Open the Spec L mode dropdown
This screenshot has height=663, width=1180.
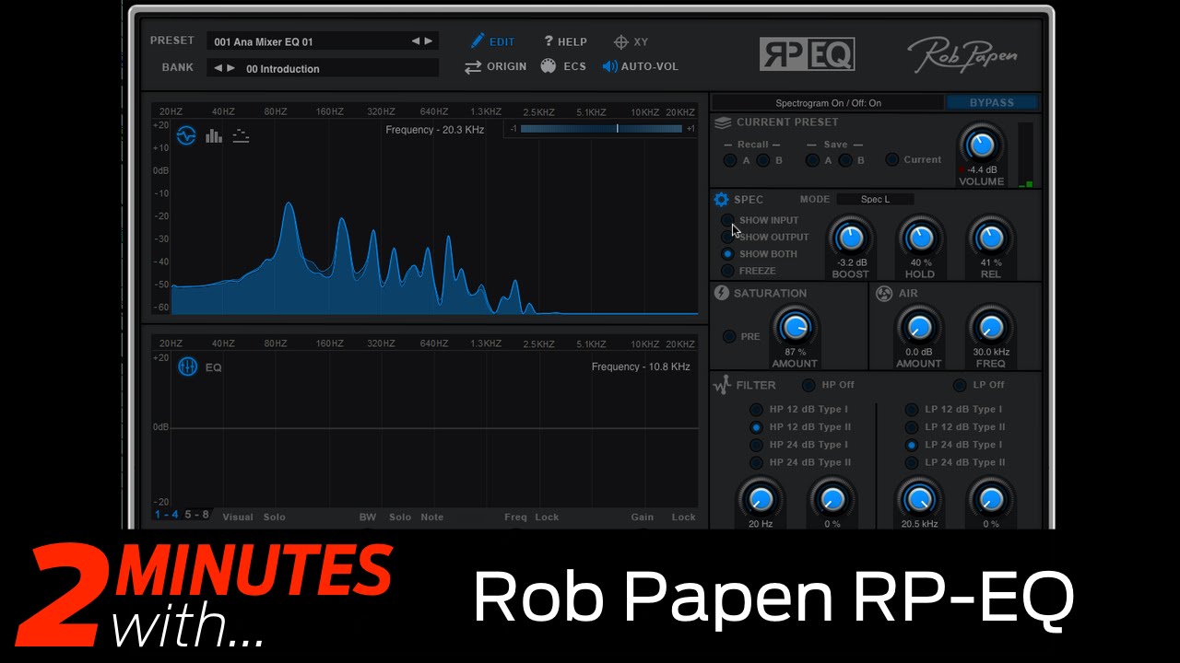pos(875,199)
